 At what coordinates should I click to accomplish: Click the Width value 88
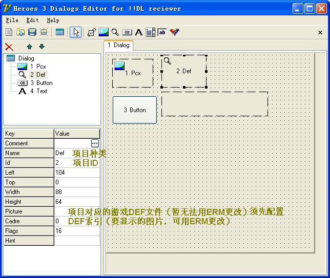pos(77,192)
